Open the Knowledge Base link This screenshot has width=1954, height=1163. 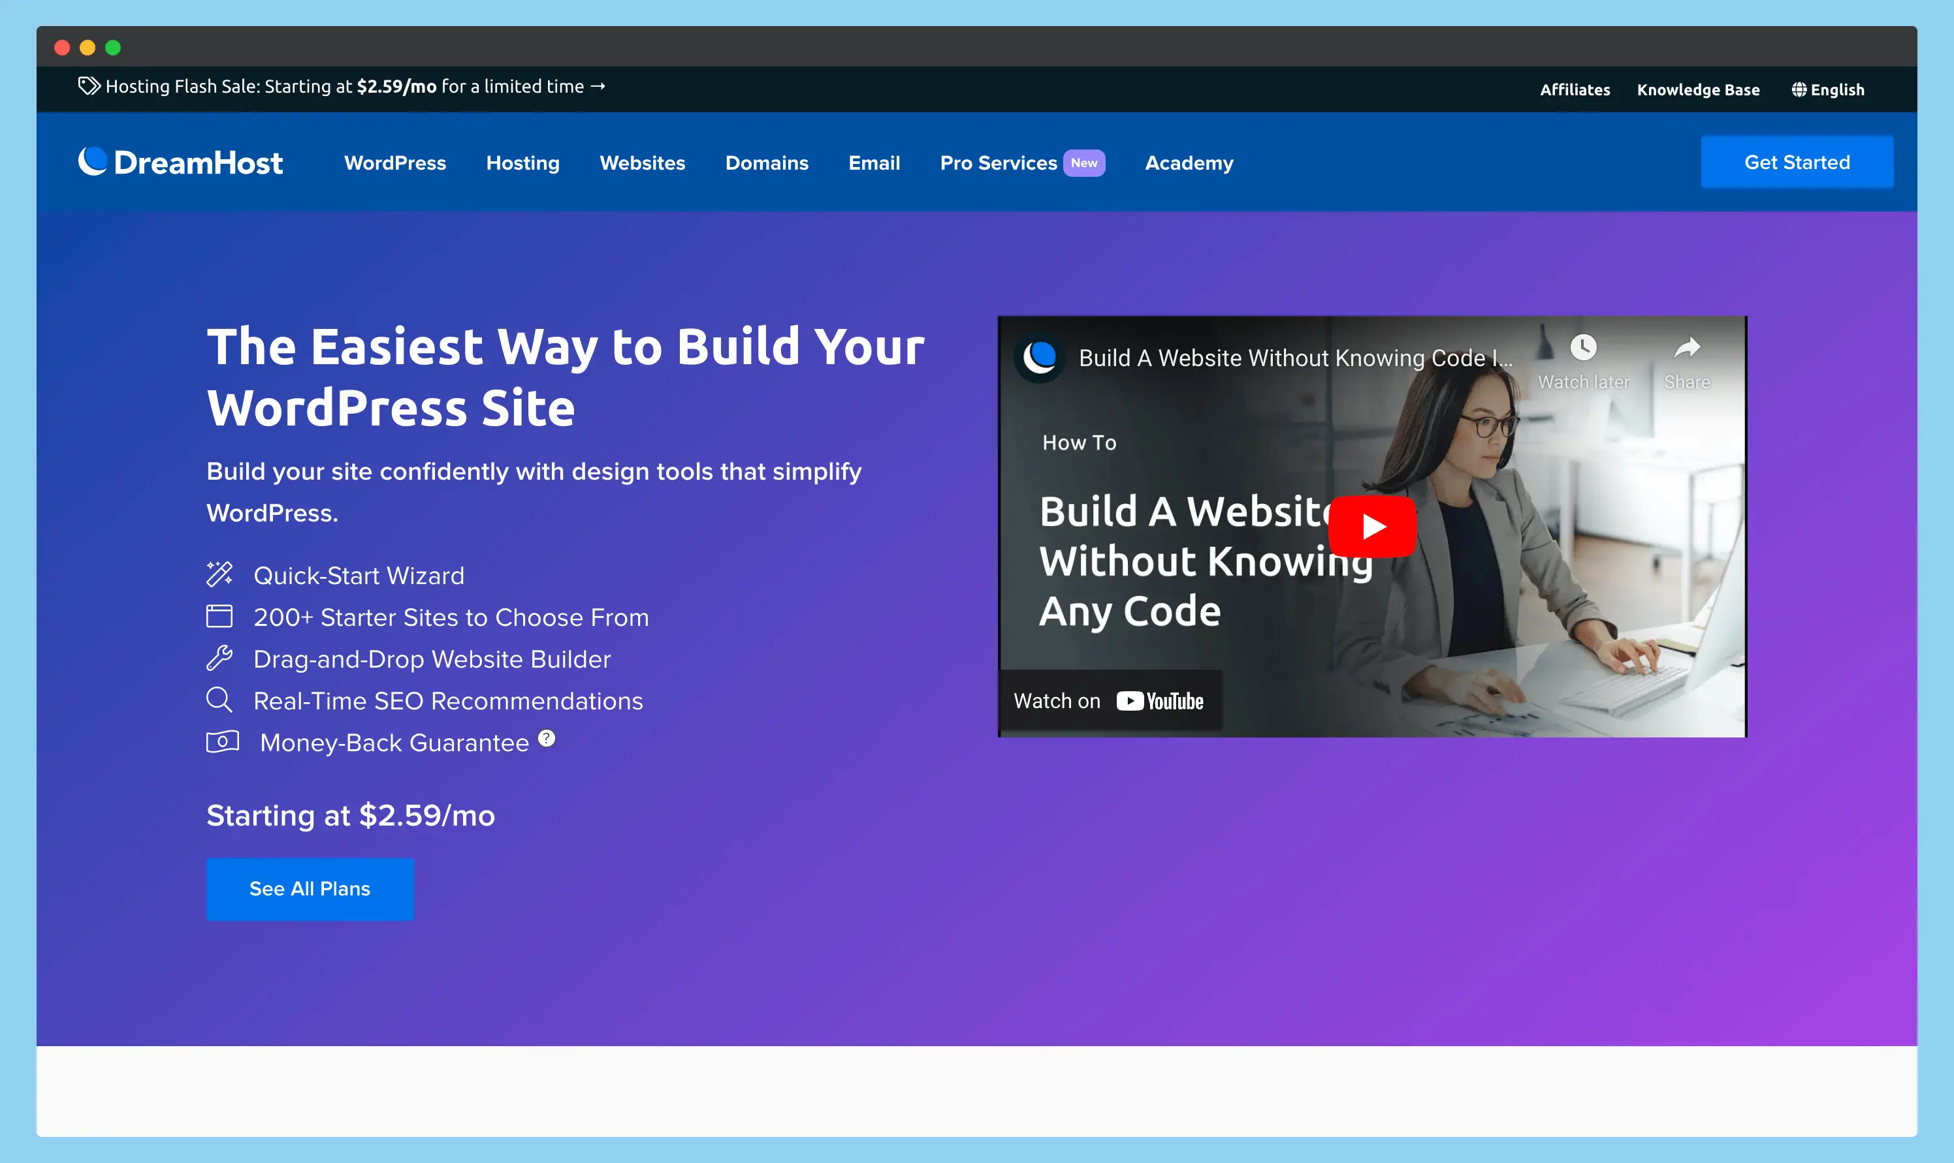click(1697, 89)
